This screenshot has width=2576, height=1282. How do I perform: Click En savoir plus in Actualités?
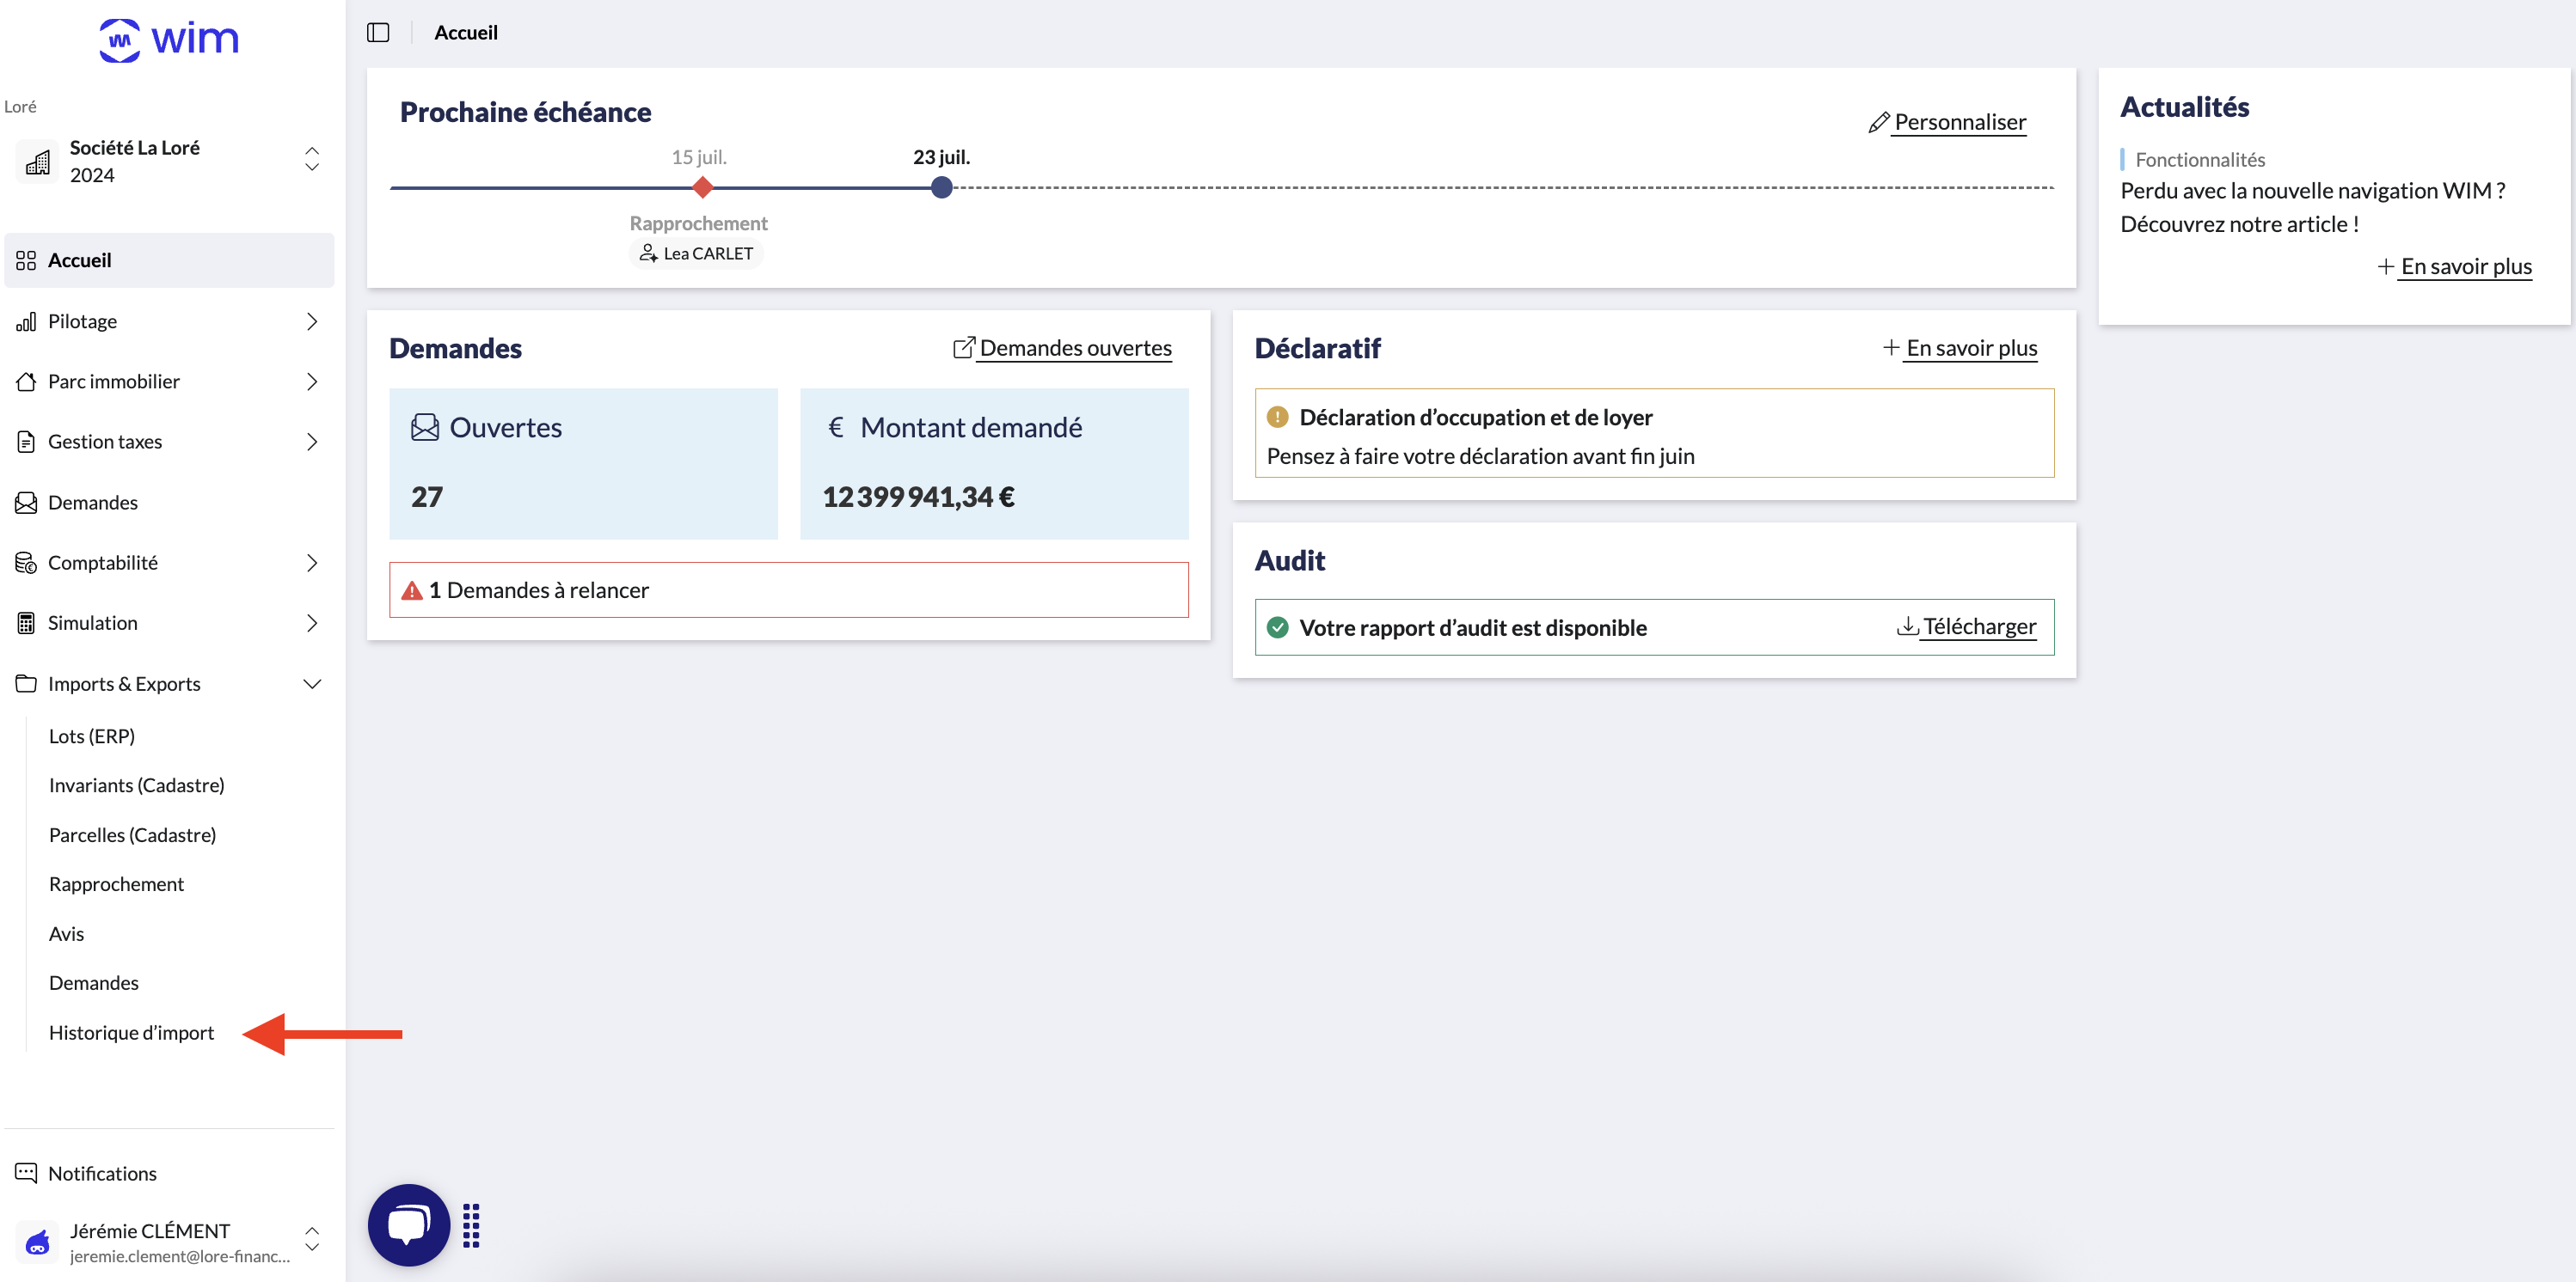[x=2465, y=266]
